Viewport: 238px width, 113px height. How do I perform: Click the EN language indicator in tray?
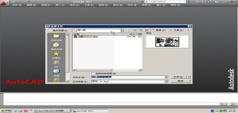pos(213,111)
